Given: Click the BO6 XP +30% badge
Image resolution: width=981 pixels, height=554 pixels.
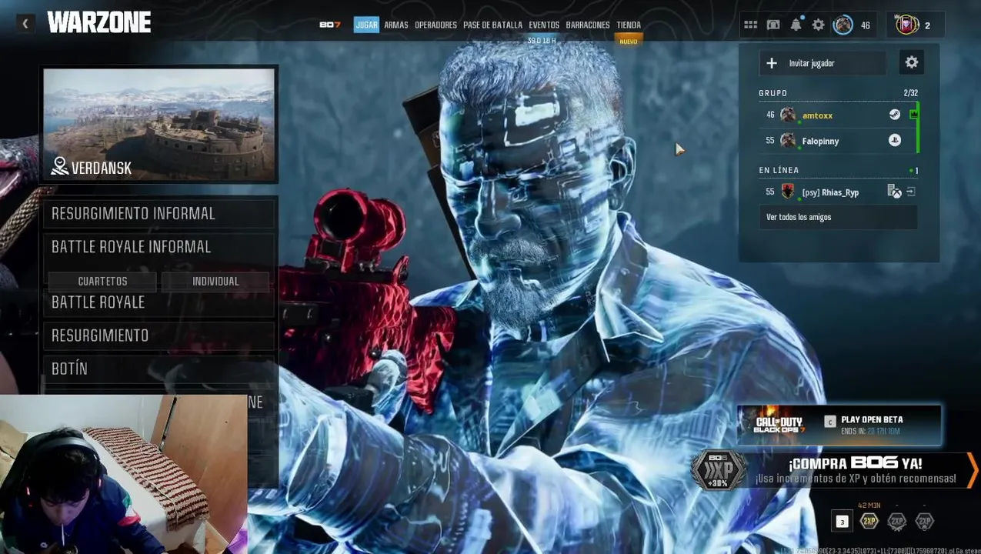Looking at the screenshot, I should 718,470.
